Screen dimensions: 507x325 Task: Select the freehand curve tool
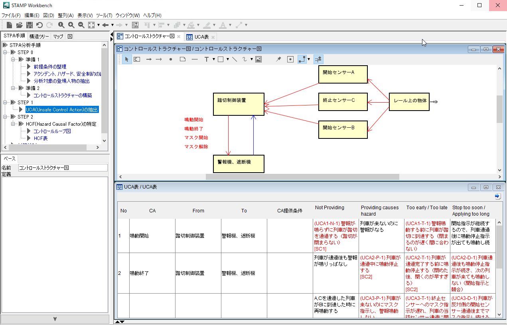pos(245,59)
